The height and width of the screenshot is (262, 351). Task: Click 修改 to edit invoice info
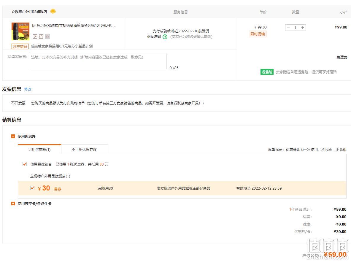(x=28, y=89)
